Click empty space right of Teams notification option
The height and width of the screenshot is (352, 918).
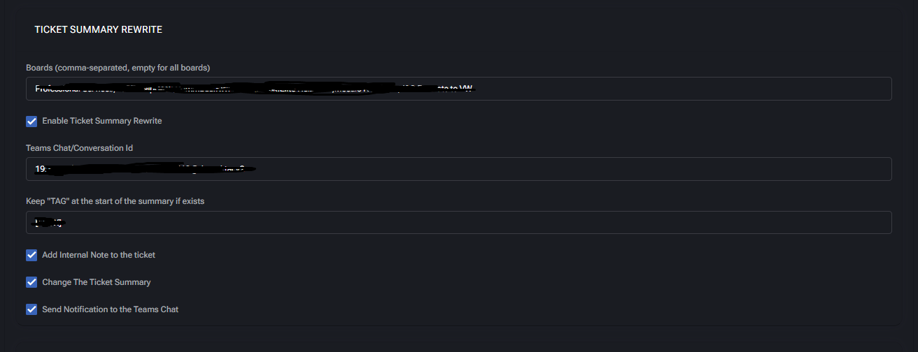490,309
